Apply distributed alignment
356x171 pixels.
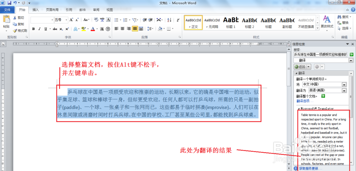point(141,29)
